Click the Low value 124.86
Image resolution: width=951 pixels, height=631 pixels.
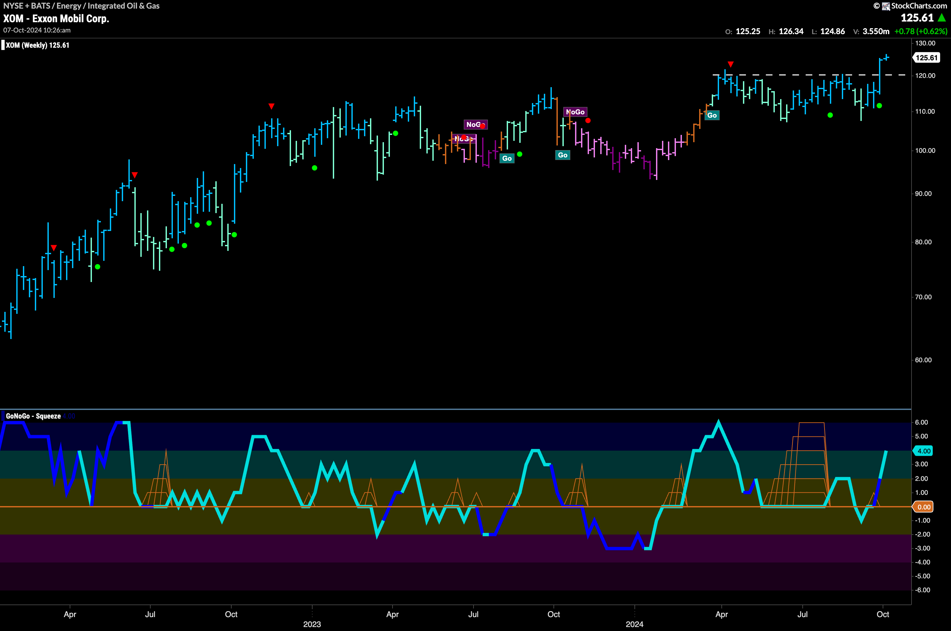833,31
